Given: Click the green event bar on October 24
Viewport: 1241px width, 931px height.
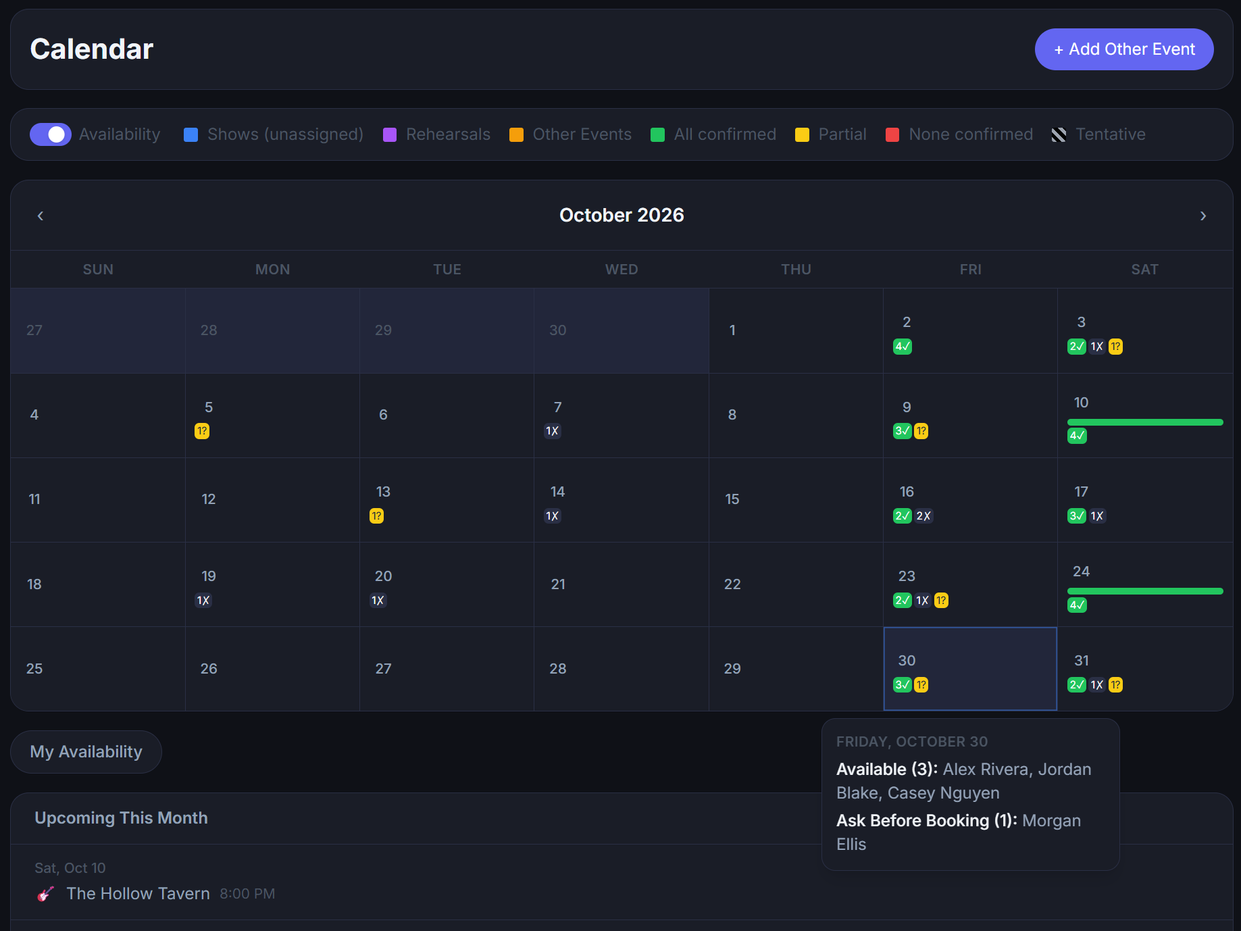Looking at the screenshot, I should (x=1145, y=591).
